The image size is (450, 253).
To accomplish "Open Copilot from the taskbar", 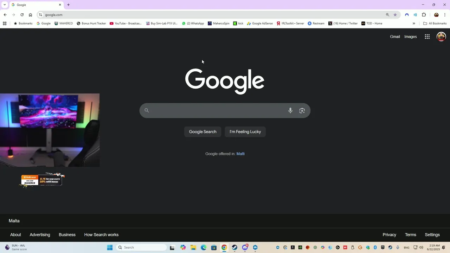I will (x=183, y=247).
